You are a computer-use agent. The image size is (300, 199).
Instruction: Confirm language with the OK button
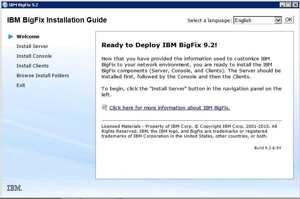tap(288, 19)
